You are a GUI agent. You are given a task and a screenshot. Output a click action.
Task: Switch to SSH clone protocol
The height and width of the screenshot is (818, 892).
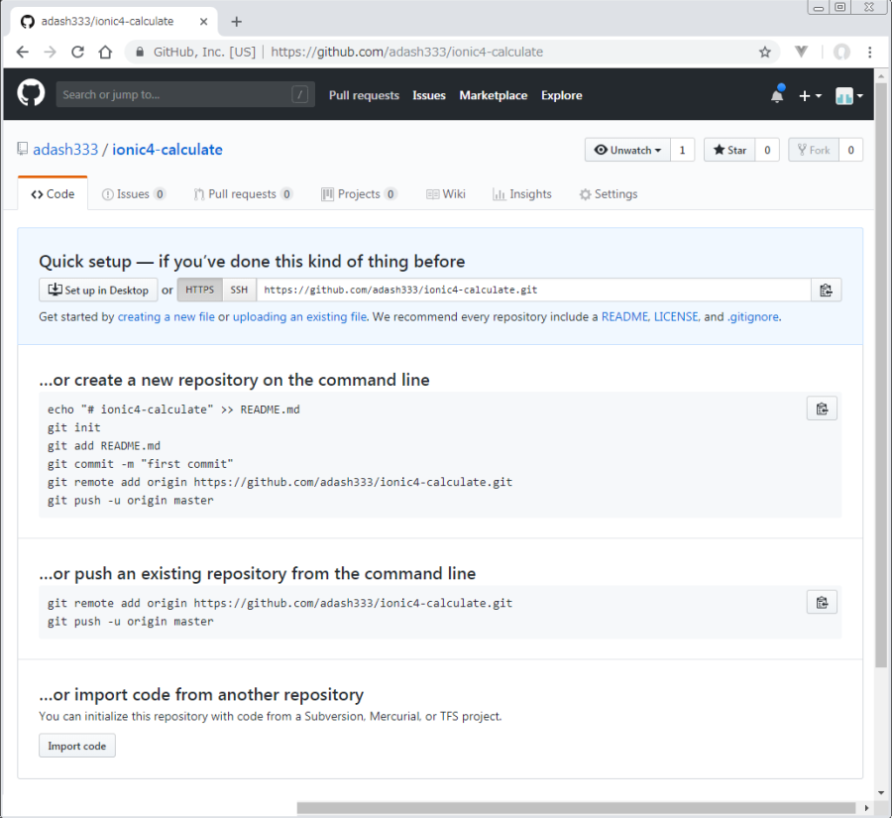[239, 291]
